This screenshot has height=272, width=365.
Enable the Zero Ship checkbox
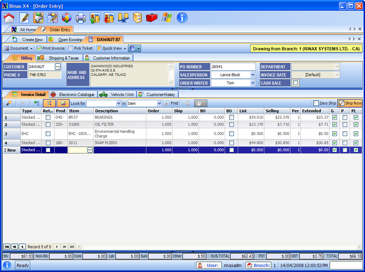[x=316, y=103]
